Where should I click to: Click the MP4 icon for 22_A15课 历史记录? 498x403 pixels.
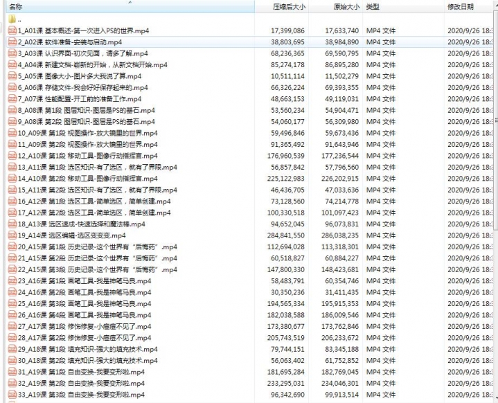coord(12,269)
